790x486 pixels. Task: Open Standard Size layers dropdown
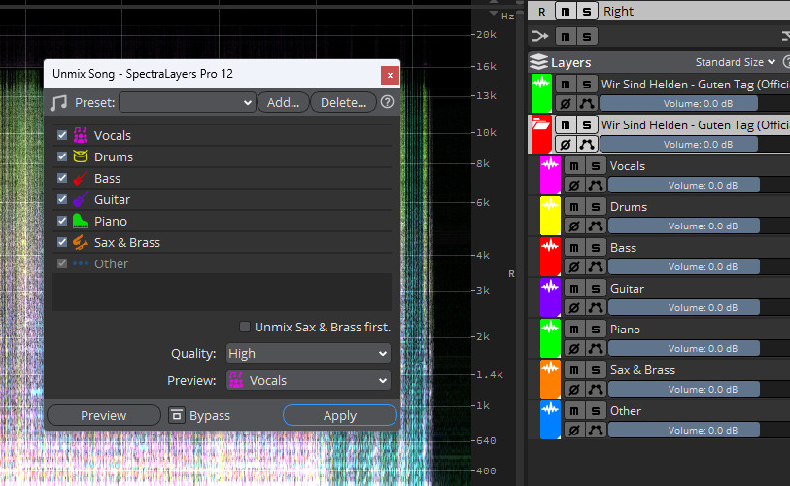click(735, 62)
